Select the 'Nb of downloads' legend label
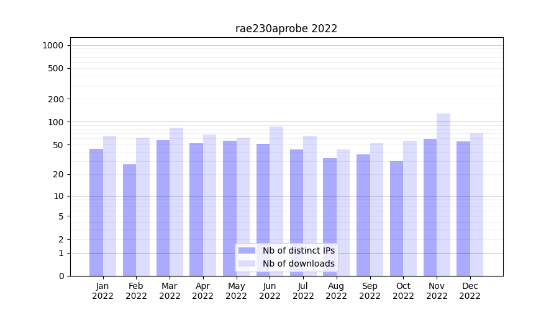 (x=298, y=263)
